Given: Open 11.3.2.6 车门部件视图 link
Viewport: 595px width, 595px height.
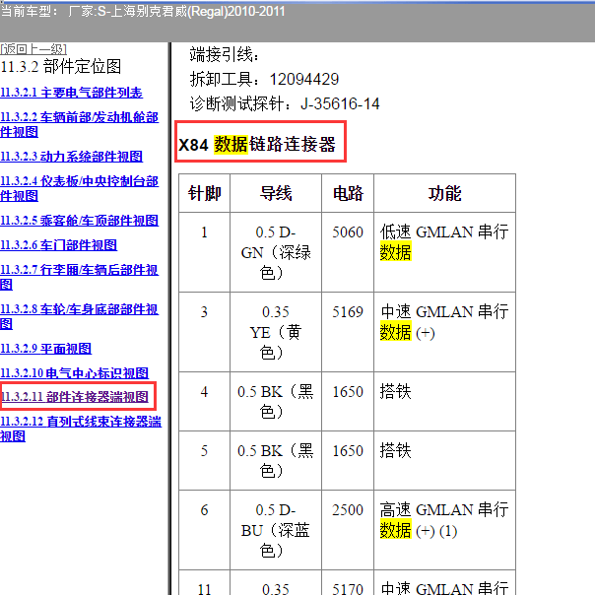Looking at the screenshot, I should (x=58, y=245).
